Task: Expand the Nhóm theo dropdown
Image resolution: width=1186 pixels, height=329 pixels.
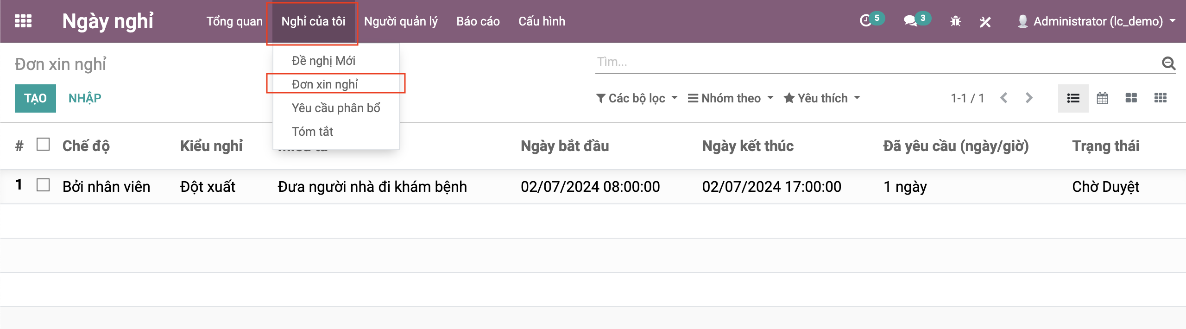Action: click(730, 98)
